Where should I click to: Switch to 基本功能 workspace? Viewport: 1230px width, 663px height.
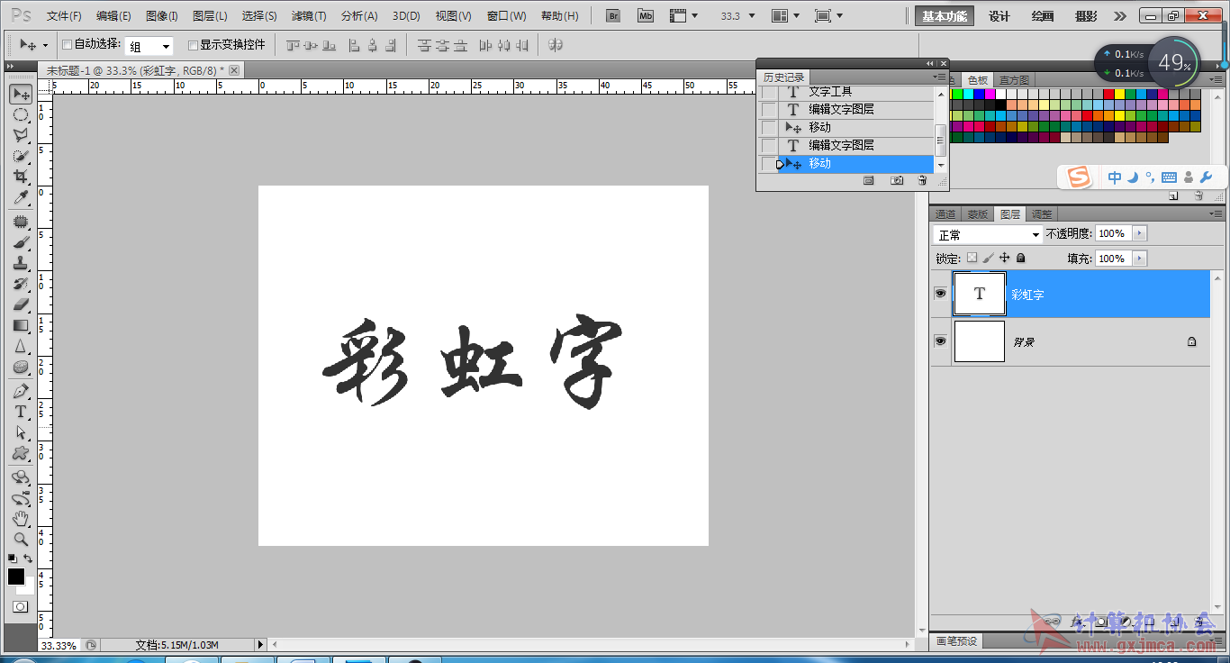[x=945, y=16]
